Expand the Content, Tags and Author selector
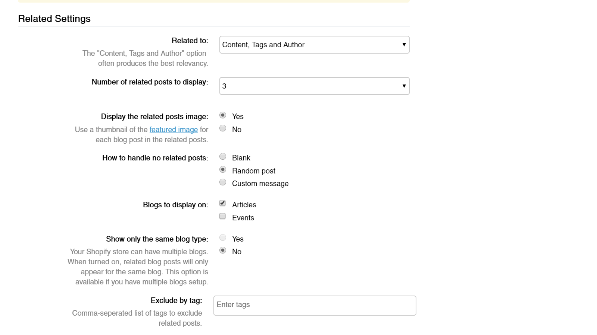The height and width of the screenshot is (335, 597). tap(314, 45)
